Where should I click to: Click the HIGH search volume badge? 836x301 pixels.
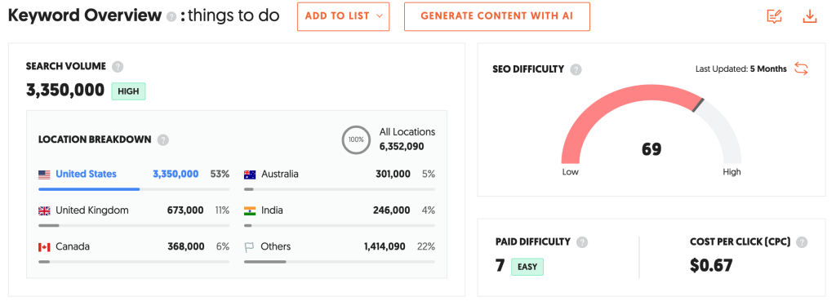coord(128,91)
